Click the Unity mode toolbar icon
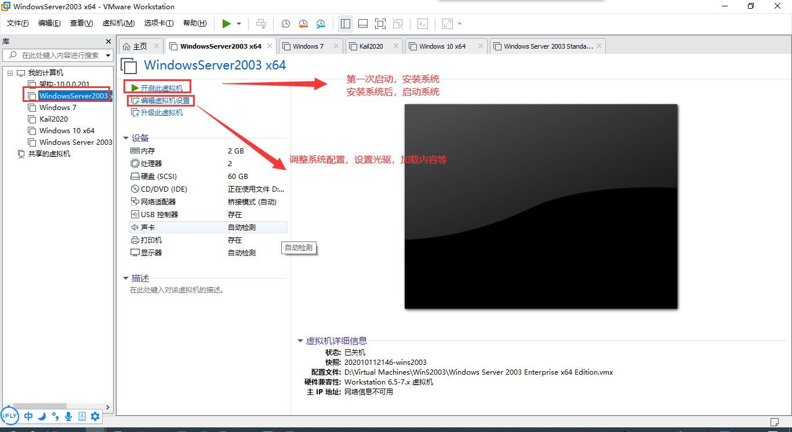792x432 pixels. tap(398, 24)
